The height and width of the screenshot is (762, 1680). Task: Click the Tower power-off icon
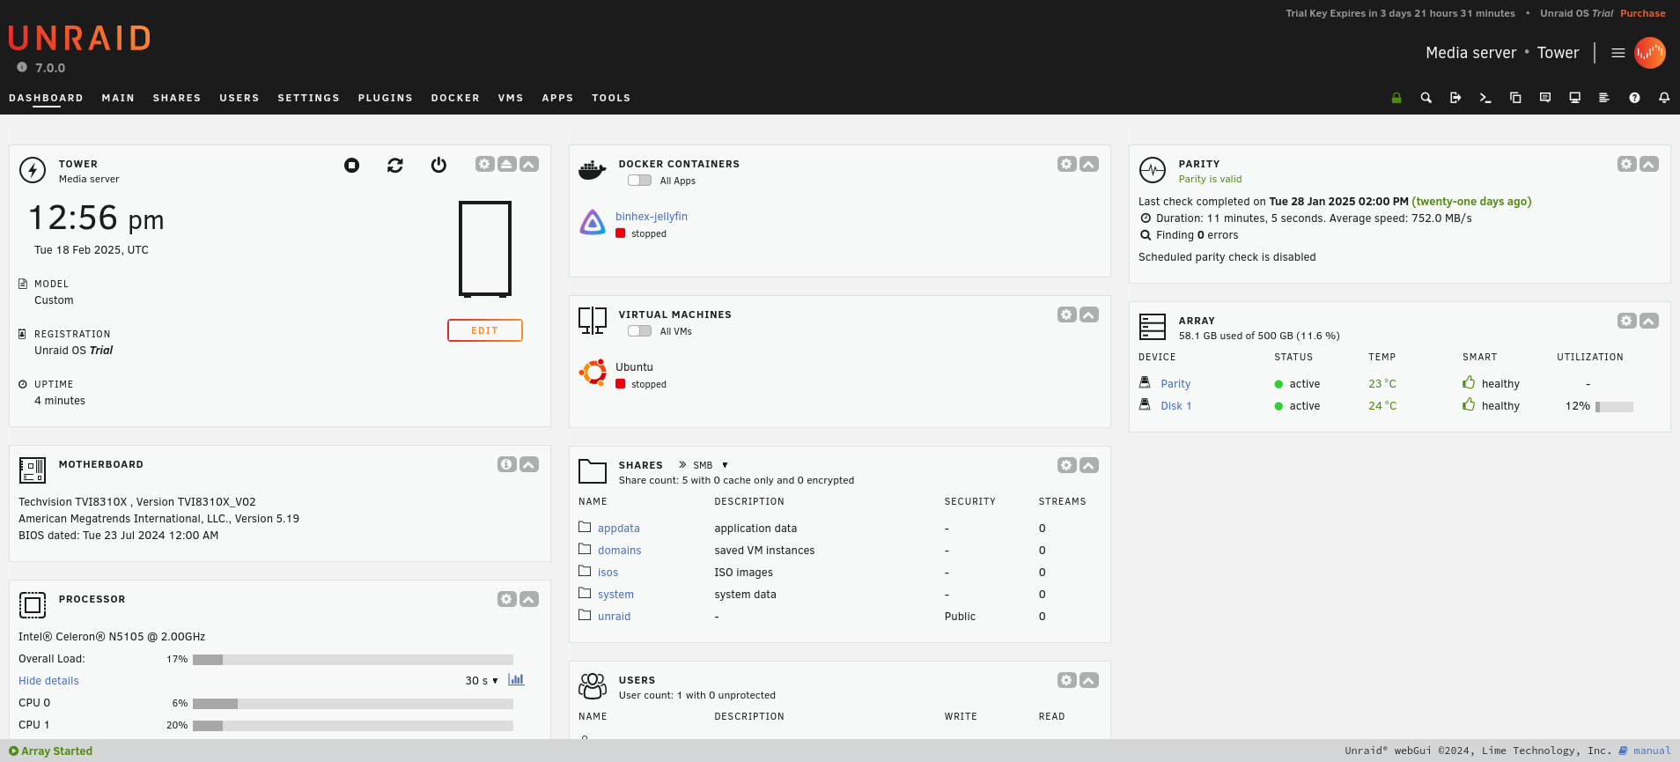438,165
